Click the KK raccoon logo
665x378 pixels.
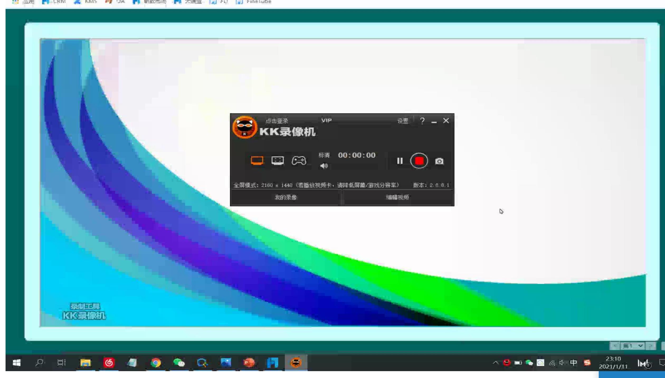245,127
